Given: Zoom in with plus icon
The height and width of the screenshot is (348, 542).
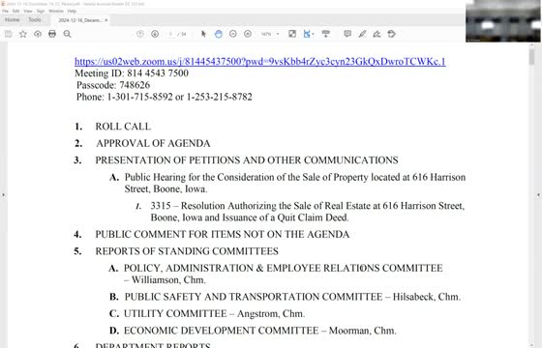Looking at the screenshot, I should (x=248, y=34).
